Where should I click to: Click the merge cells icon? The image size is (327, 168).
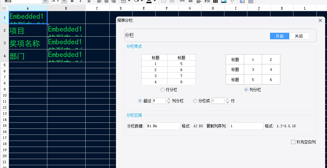point(164,1)
